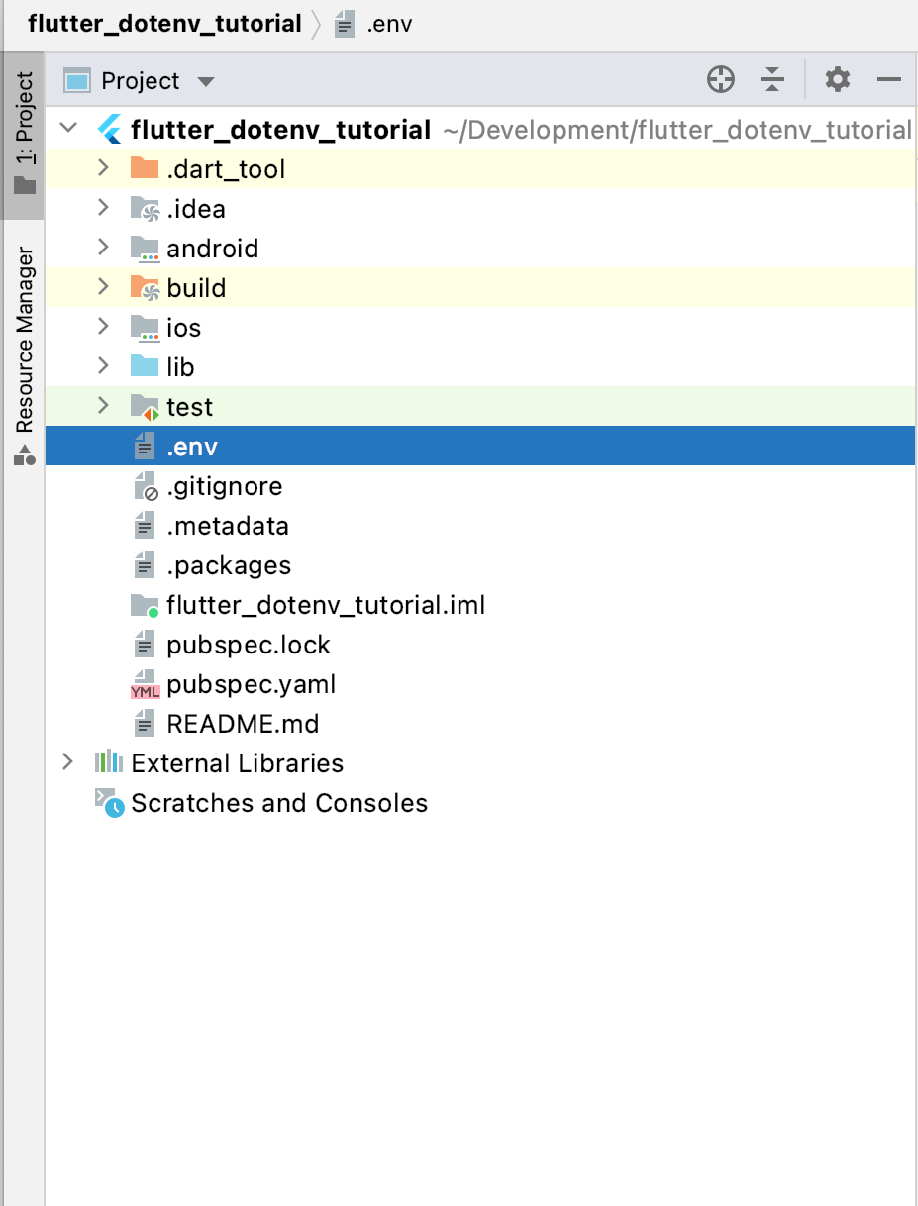
Task: Select flutter_dotenv_tutorial.iml file
Action: click(326, 605)
